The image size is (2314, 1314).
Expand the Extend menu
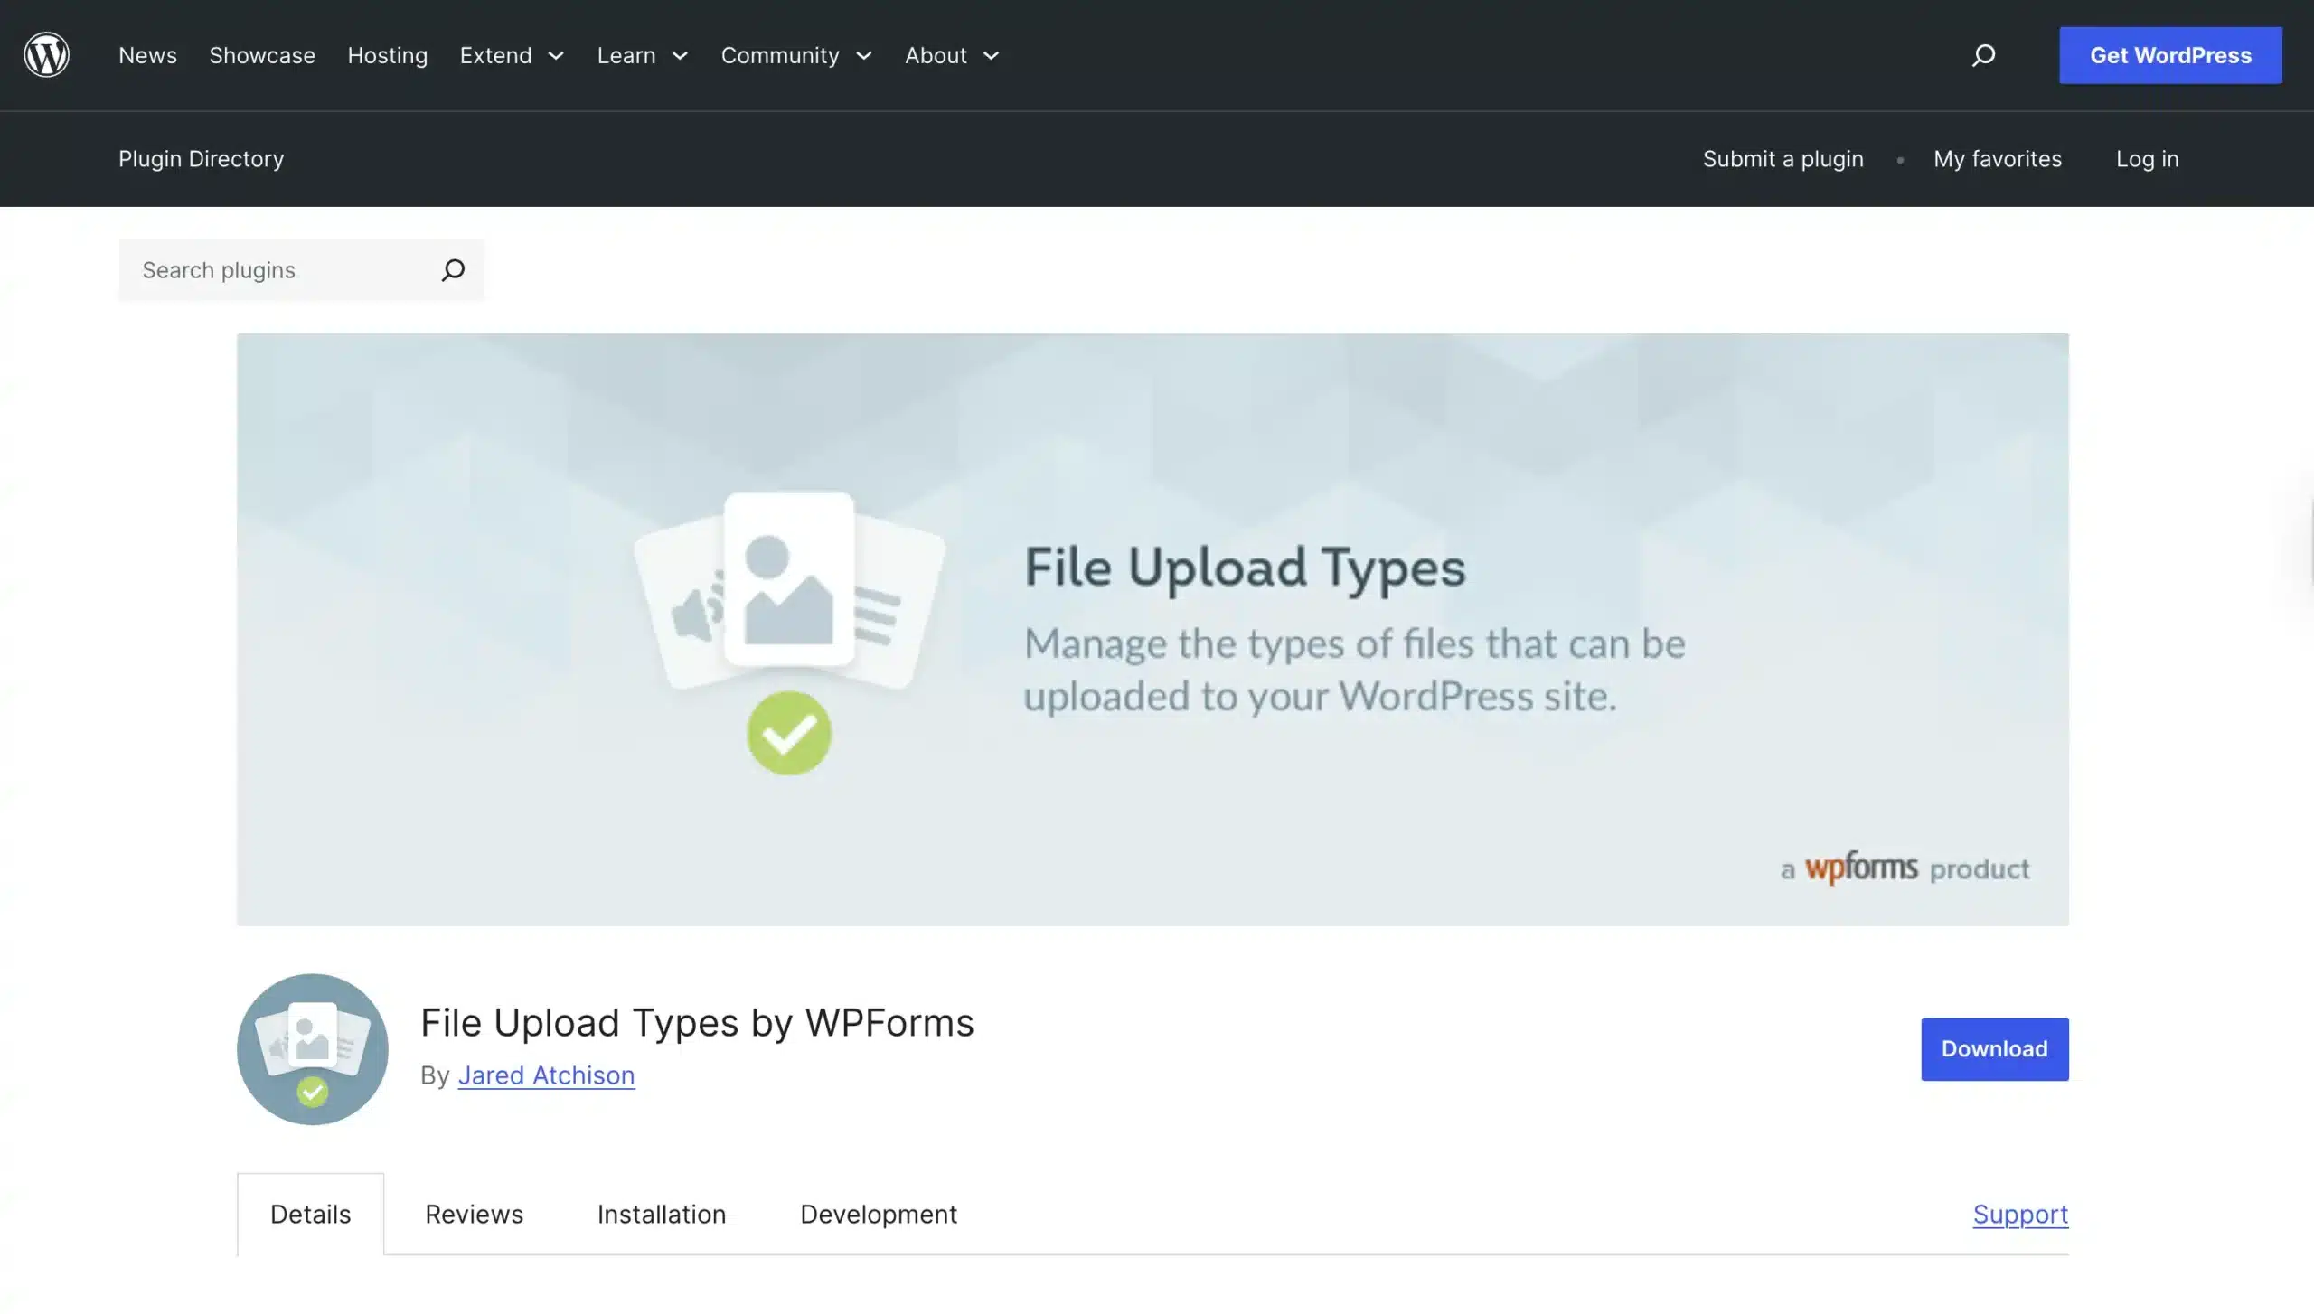(x=512, y=55)
